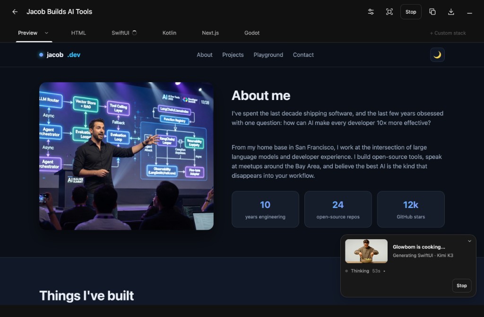The image size is (484, 317).
Task: Go back with the left arrow icon
Action: [15, 12]
